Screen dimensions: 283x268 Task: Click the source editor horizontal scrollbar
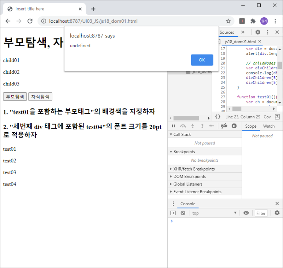click(x=237, y=109)
